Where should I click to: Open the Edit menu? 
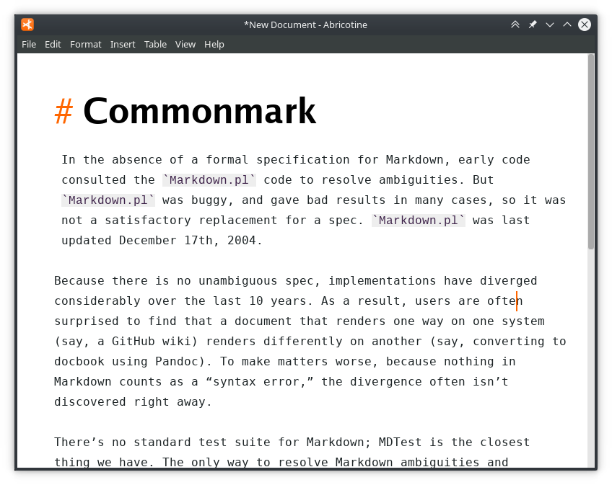[x=53, y=44]
